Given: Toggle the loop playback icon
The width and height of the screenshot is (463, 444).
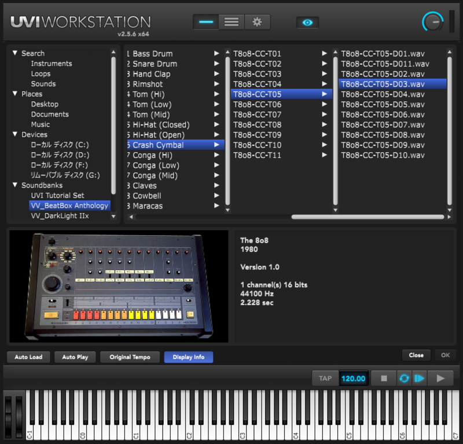Looking at the screenshot, I should 404,378.
